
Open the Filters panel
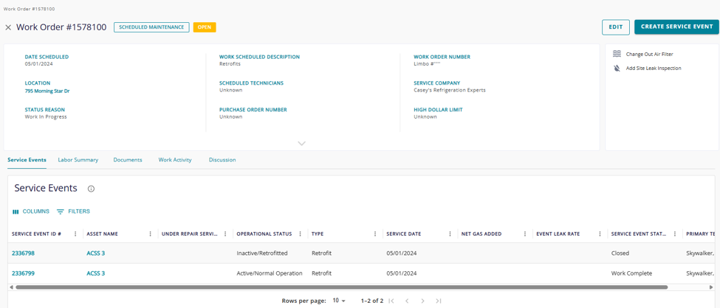pos(73,211)
